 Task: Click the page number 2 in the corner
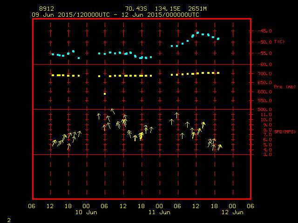click(9, 220)
